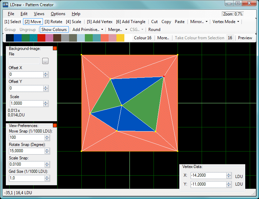This screenshot has height=199, width=259.
Task: Adjust the Grid Size spinner arrows
Action: pyautogui.click(x=47, y=178)
